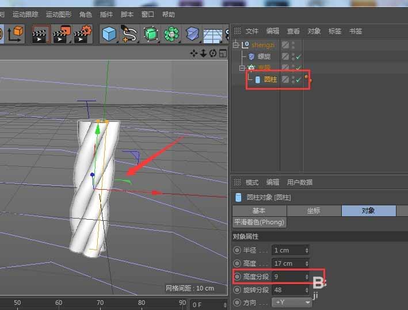Toggle the 螺旋 object enable checkmark

[299, 57]
